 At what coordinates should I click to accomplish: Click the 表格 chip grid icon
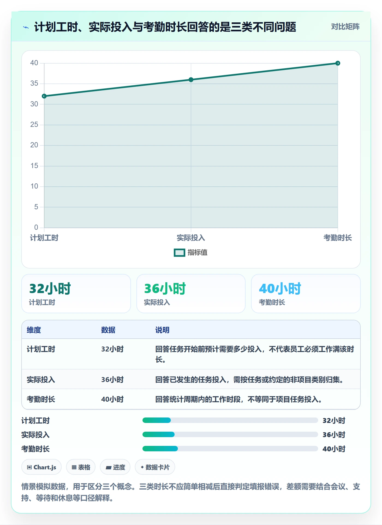point(74,467)
